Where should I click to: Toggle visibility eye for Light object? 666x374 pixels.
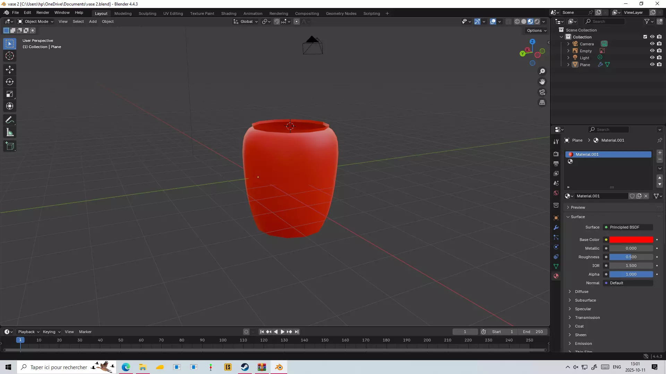click(652, 57)
